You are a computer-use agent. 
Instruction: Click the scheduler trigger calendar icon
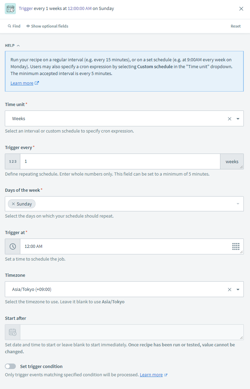[x=10, y=9]
